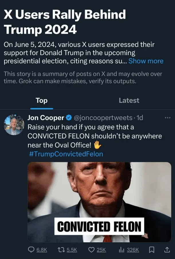This screenshot has height=259, width=175.
Task: Expand summary with Show more
Action: [x=146, y=61]
